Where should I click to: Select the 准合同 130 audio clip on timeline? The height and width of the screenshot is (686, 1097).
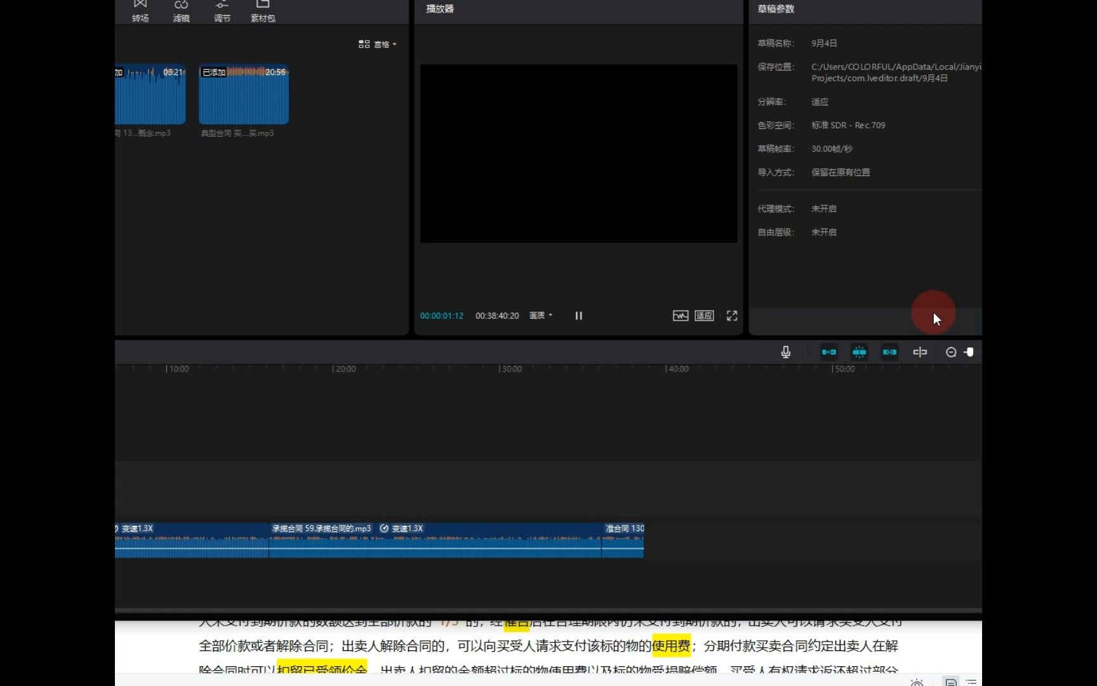point(623,541)
